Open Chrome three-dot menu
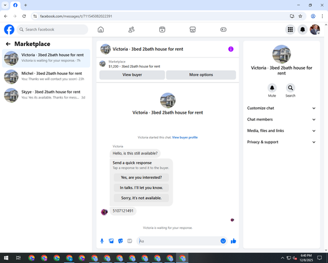Screen dimensions: 328x263 [322, 16]
